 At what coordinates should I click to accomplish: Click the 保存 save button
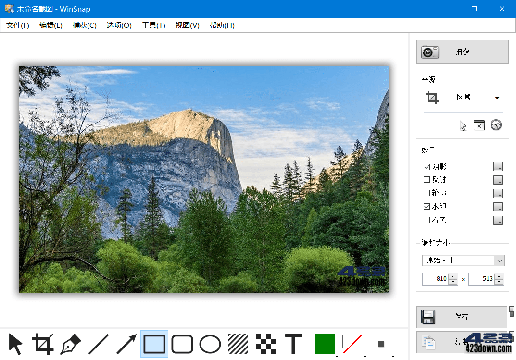pyautogui.click(x=461, y=317)
